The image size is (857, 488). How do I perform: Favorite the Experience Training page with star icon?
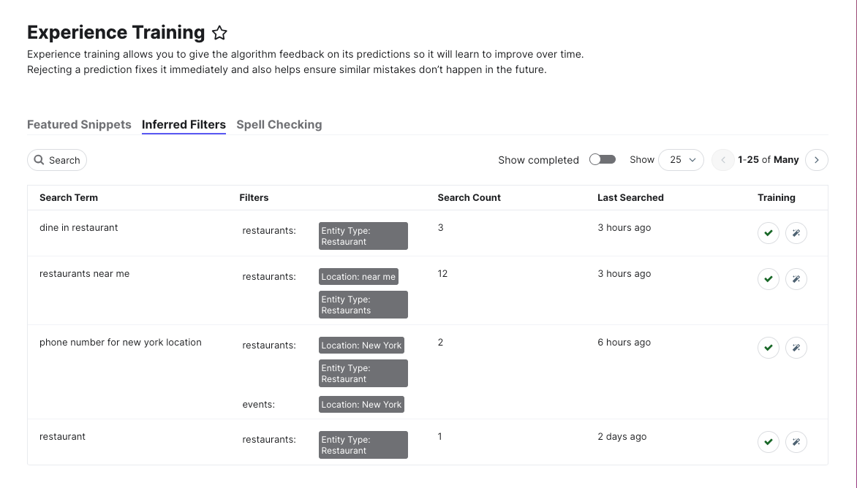[x=219, y=33]
